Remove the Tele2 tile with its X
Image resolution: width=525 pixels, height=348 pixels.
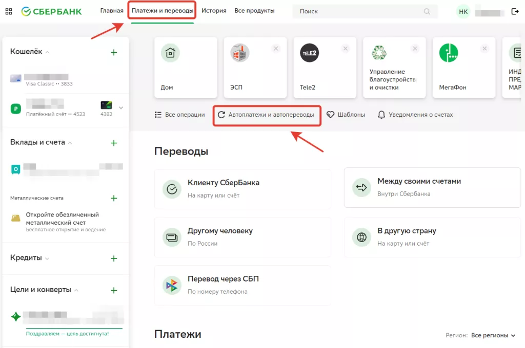click(346, 49)
